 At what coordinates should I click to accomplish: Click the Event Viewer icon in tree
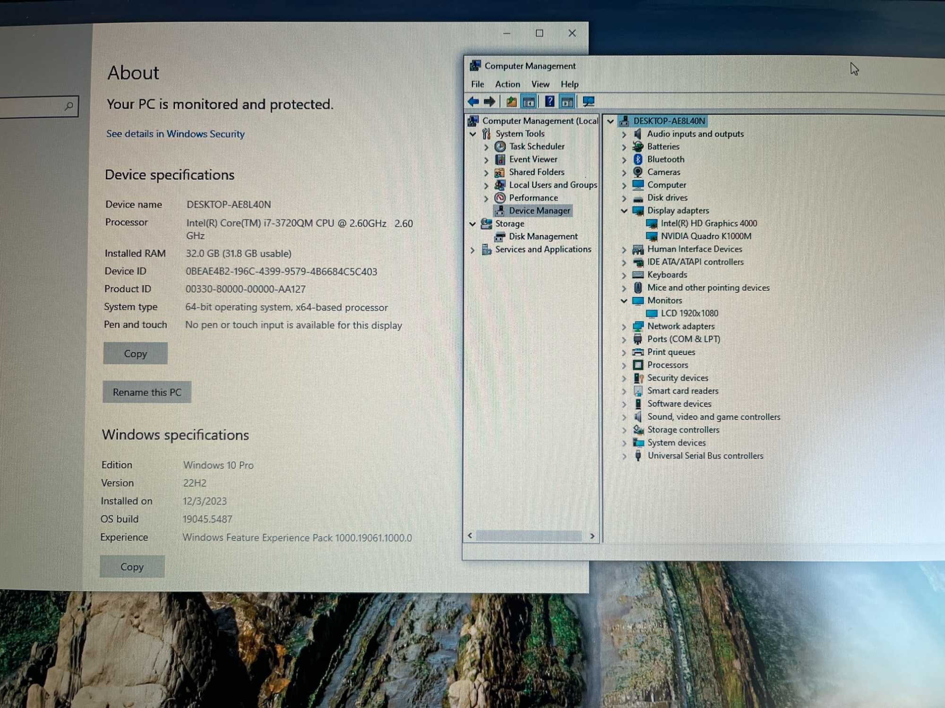point(500,160)
